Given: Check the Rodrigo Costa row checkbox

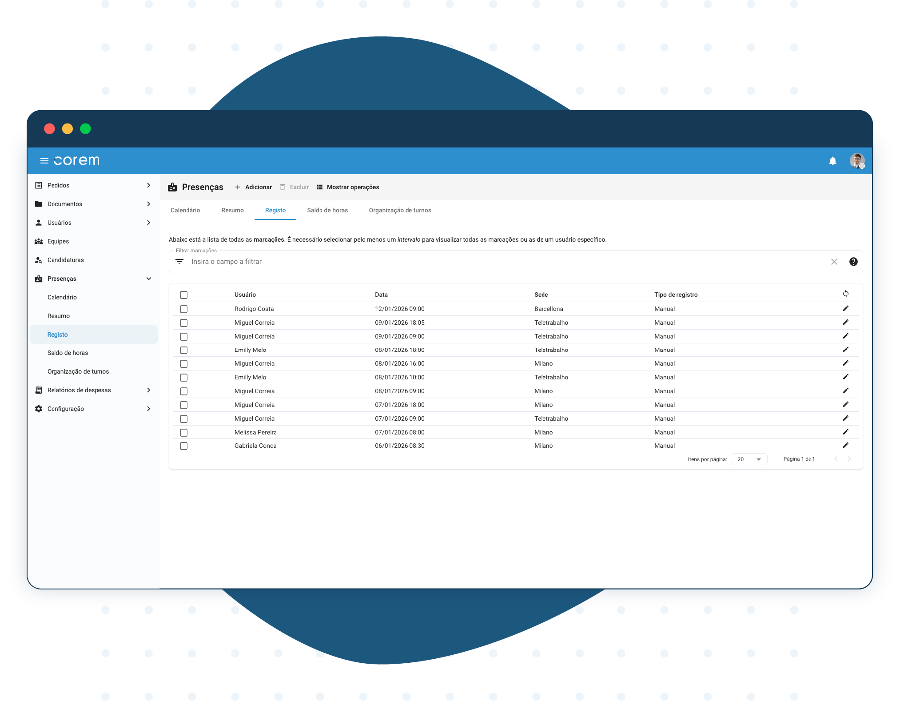Looking at the screenshot, I should tap(183, 309).
